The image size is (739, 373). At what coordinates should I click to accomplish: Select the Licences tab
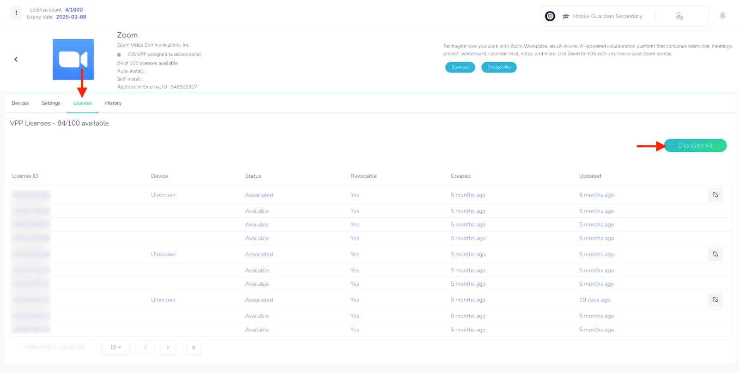83,103
